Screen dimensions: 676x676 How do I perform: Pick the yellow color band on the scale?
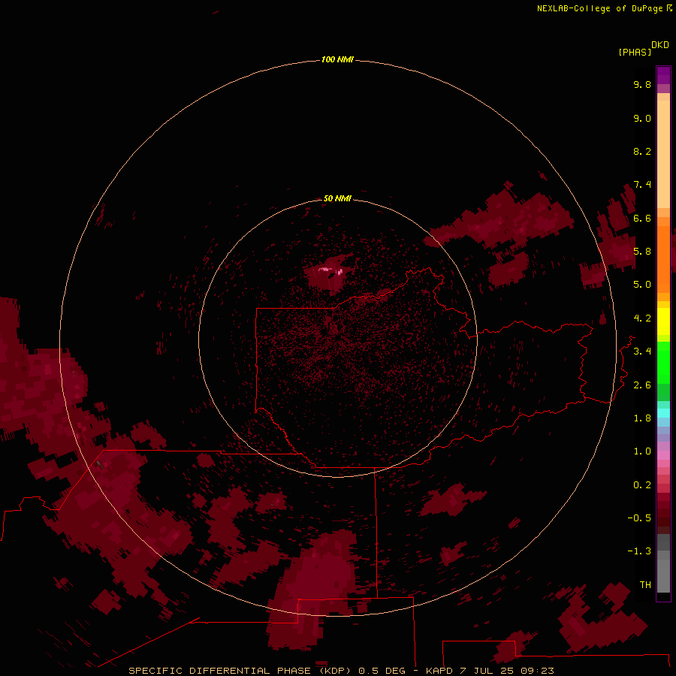pos(663,321)
